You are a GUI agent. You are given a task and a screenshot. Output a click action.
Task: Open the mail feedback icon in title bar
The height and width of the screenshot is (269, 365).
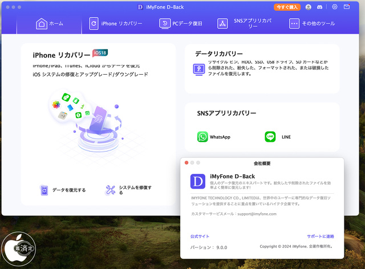point(347,7)
